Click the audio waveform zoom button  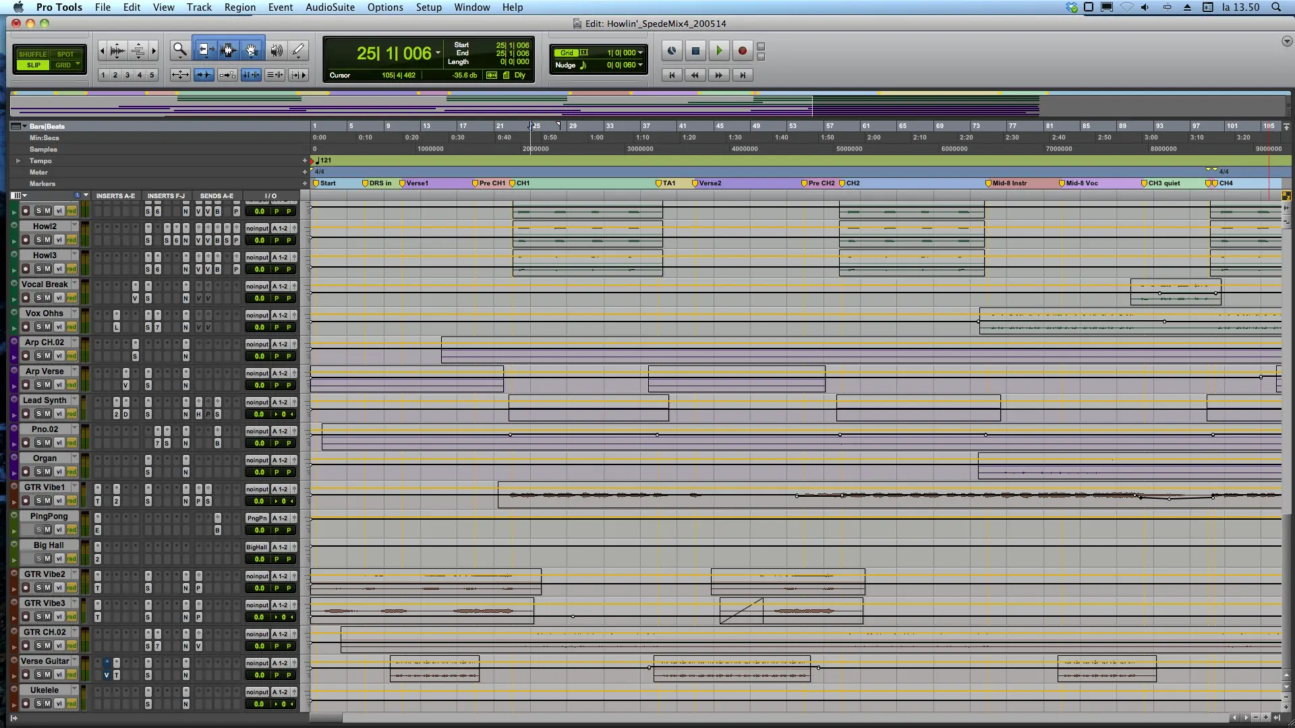coord(117,51)
